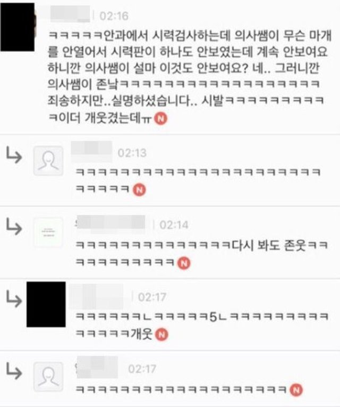The width and height of the screenshot is (340, 407).
Task: Click the blurred username beside 02:14
Action: point(111,222)
